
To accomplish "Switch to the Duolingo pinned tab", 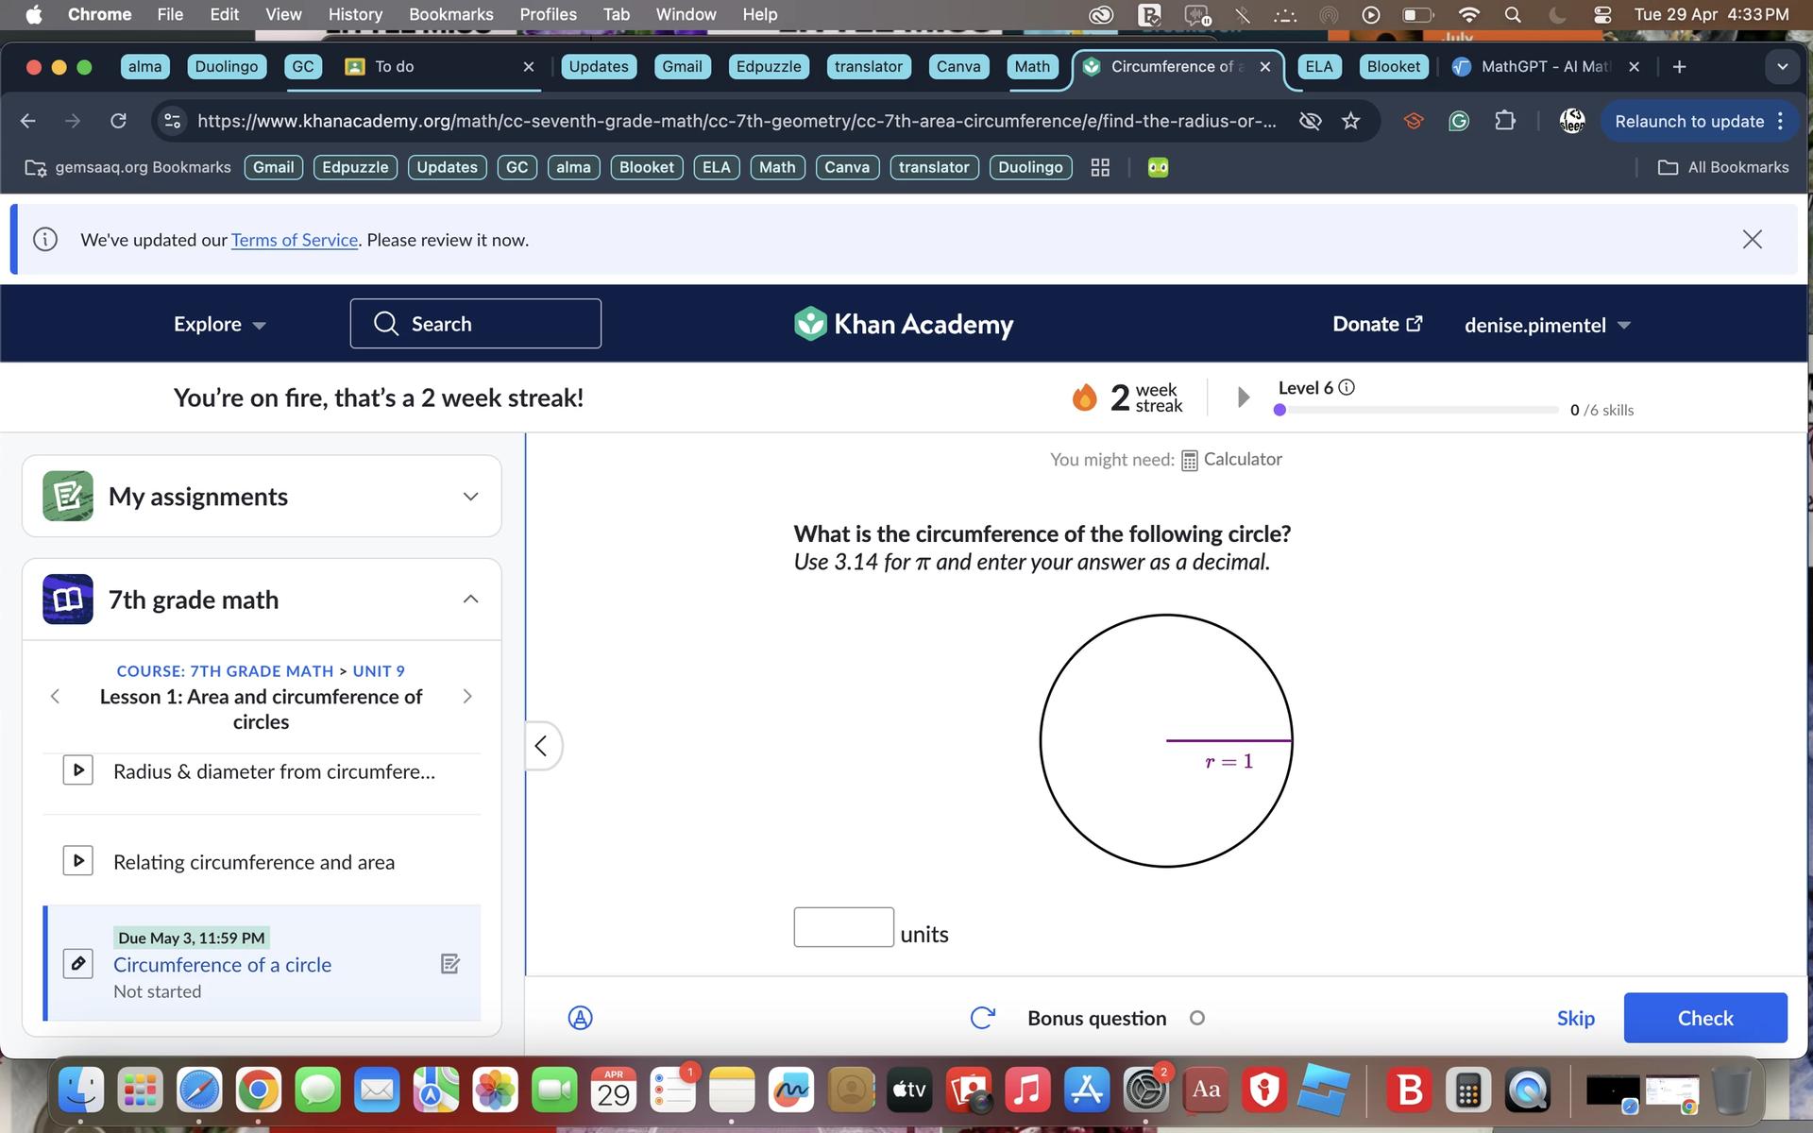I will 227,67.
